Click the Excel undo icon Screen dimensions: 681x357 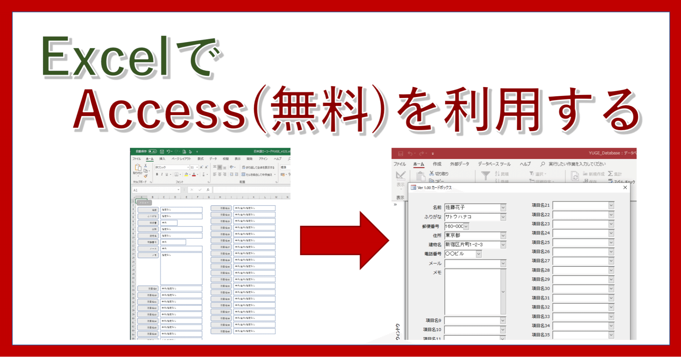click(x=169, y=152)
